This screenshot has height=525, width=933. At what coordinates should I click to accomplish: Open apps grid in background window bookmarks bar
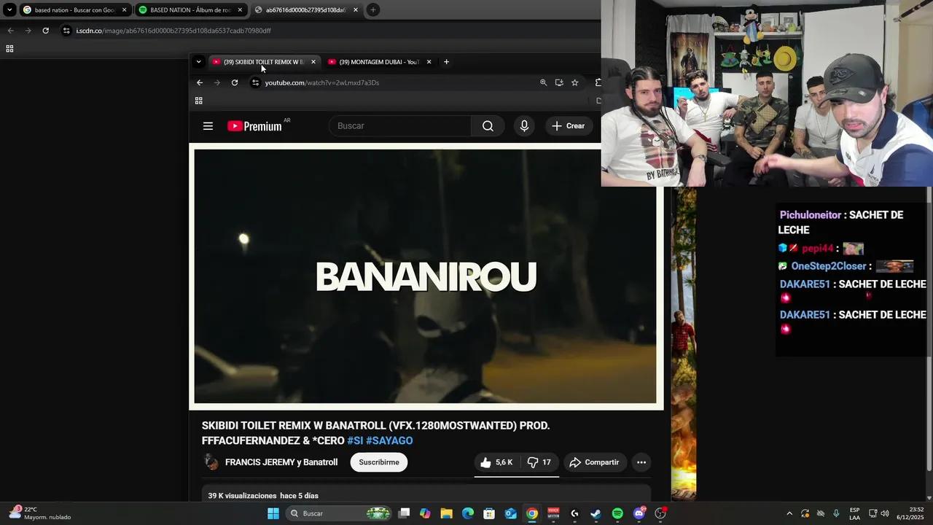[x=9, y=49]
